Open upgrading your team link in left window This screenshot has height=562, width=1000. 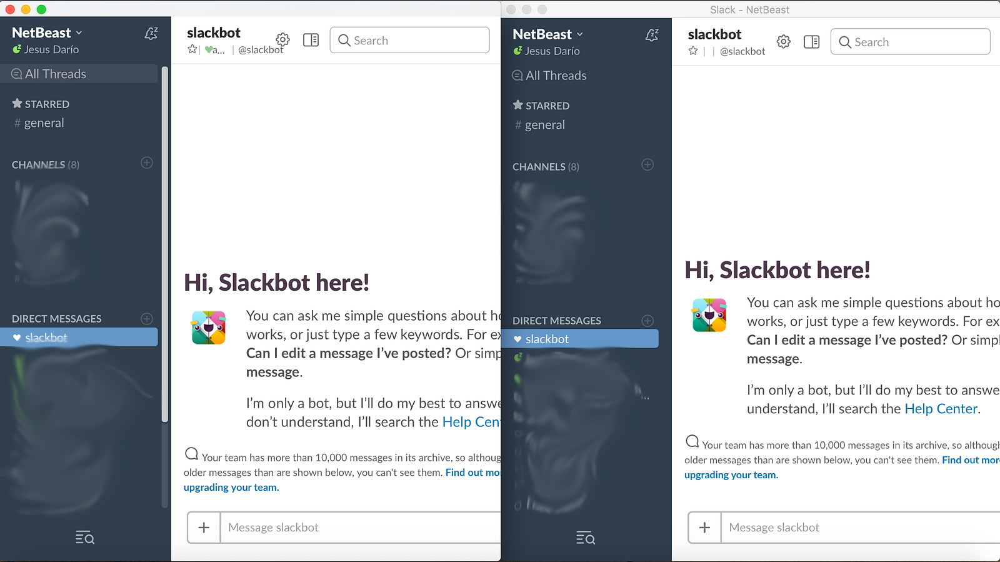click(x=231, y=488)
